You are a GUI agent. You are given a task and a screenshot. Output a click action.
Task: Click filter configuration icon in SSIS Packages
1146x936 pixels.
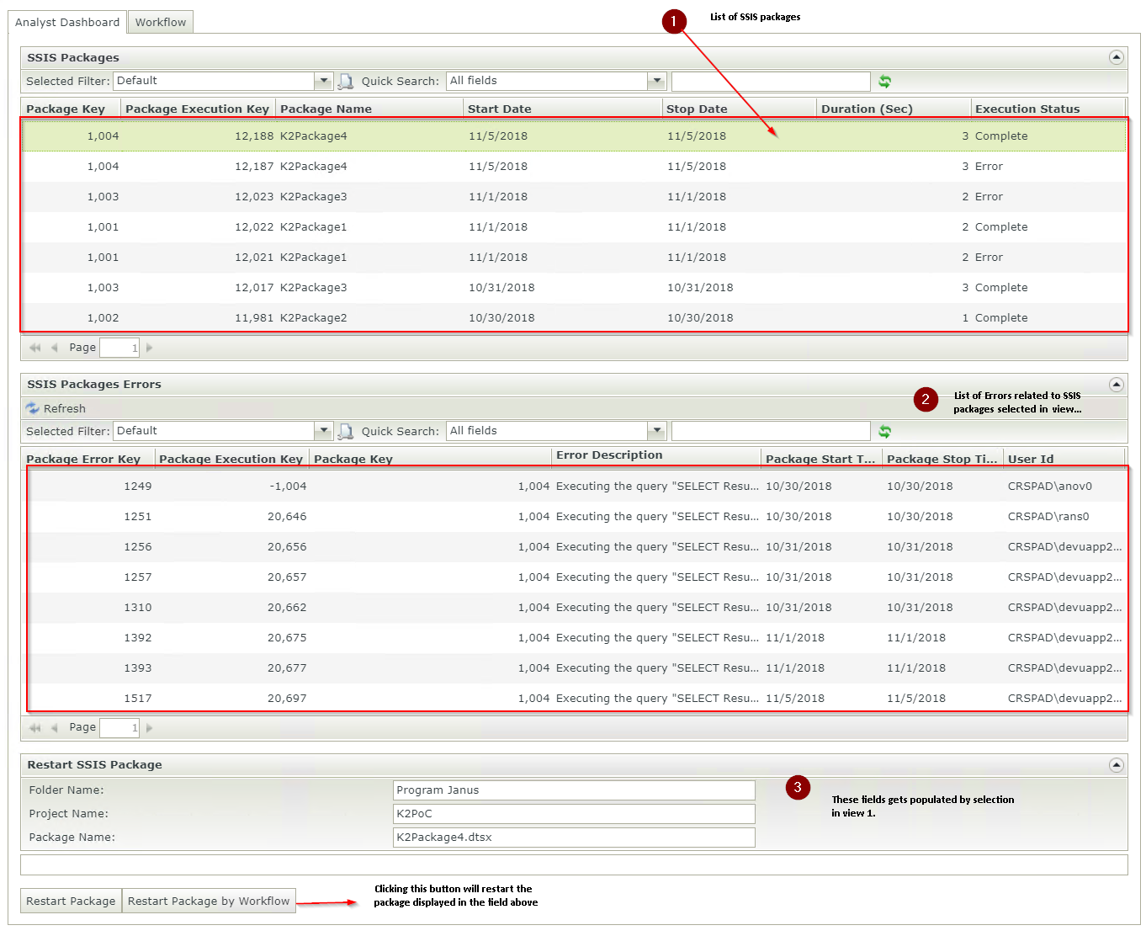pos(345,81)
